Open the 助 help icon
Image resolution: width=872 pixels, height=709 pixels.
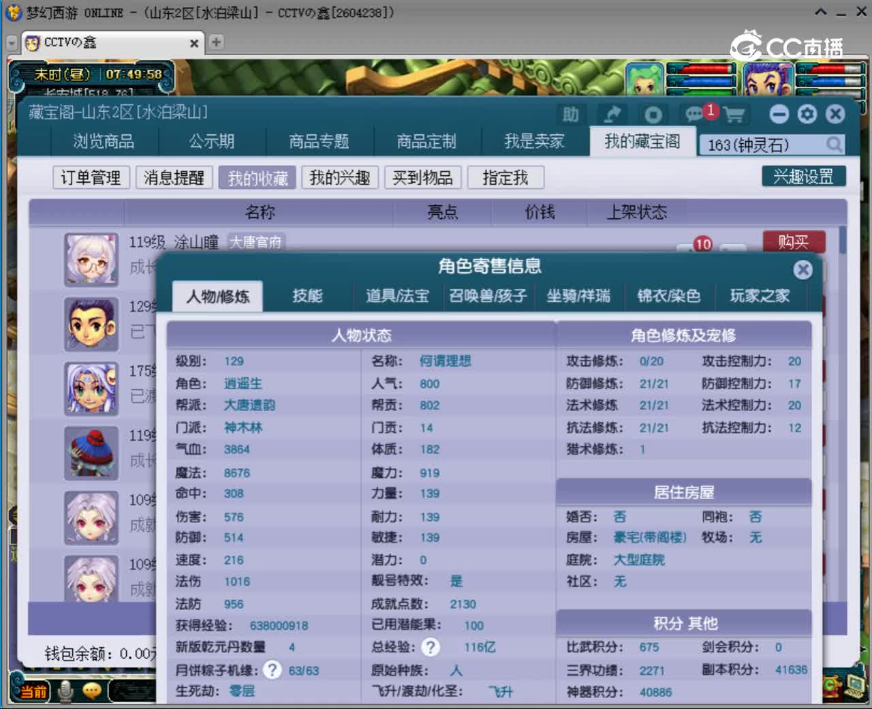571,115
